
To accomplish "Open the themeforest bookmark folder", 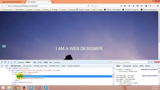I will pos(18,10).
